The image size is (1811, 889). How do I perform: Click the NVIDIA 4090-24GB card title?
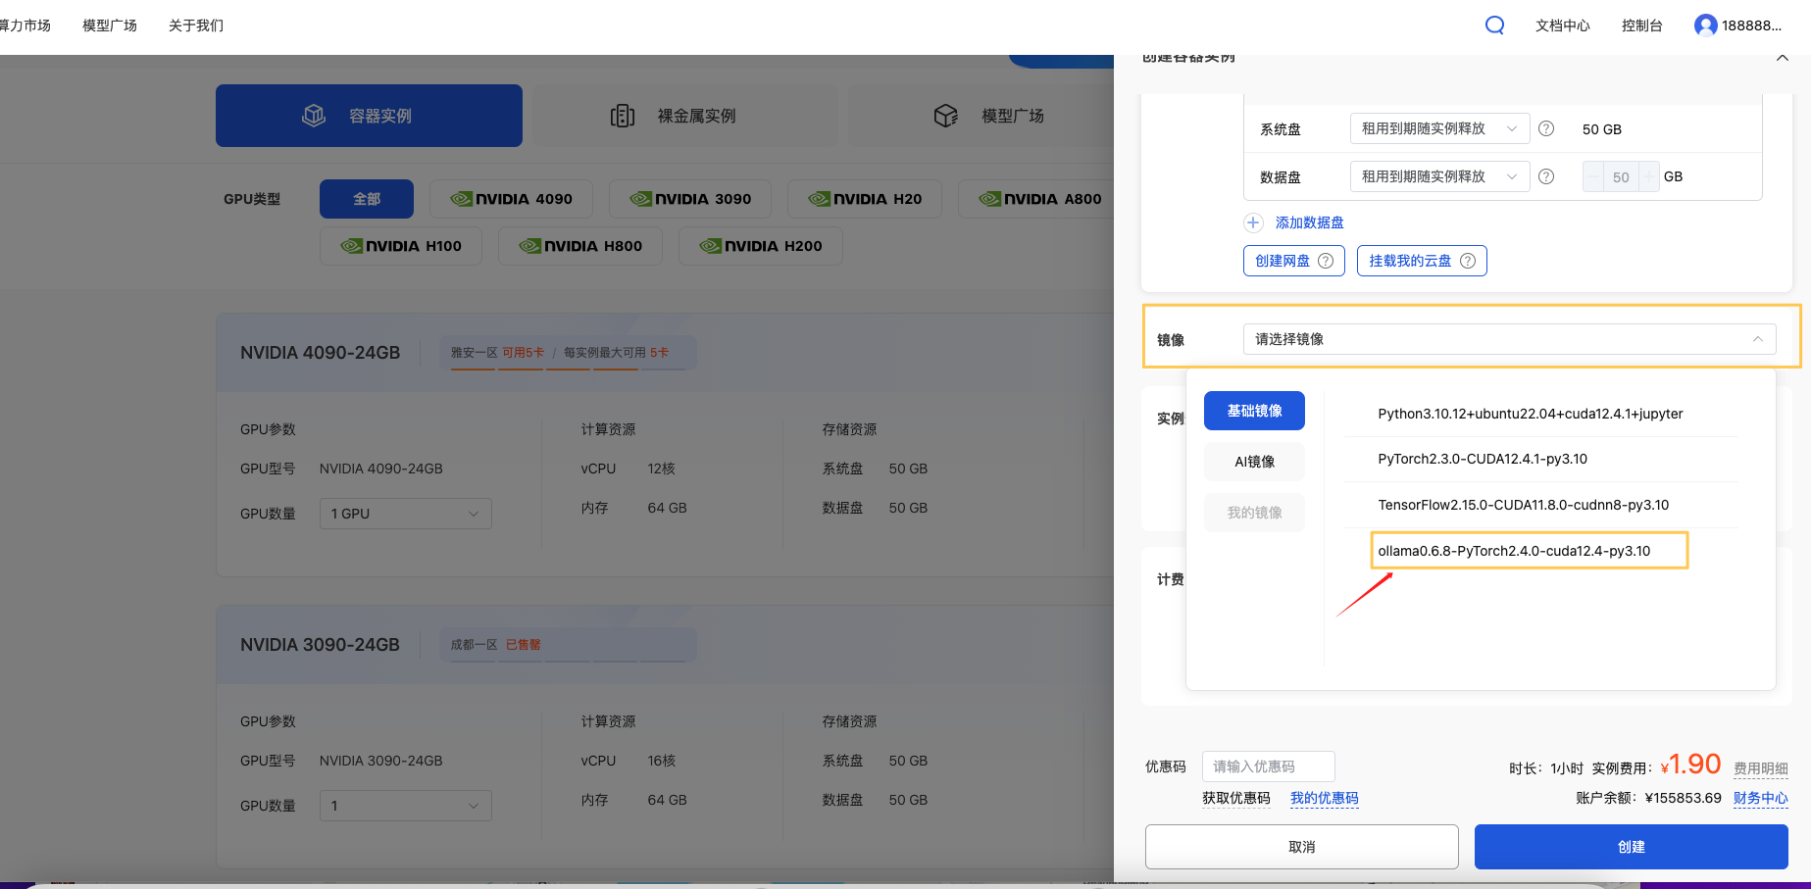click(x=320, y=353)
